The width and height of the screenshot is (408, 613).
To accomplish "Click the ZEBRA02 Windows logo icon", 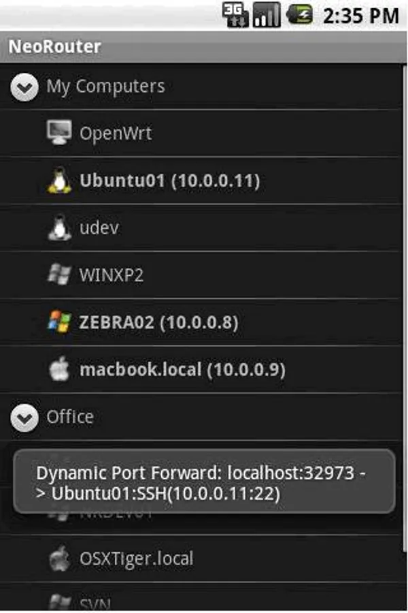I will [x=60, y=322].
